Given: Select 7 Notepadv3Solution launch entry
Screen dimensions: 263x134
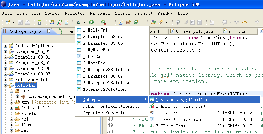Looking at the screenshot, I should click(x=112, y=70).
